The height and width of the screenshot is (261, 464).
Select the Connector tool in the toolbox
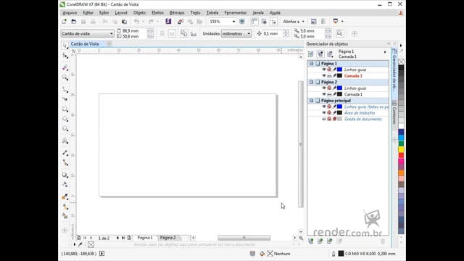click(x=65, y=162)
